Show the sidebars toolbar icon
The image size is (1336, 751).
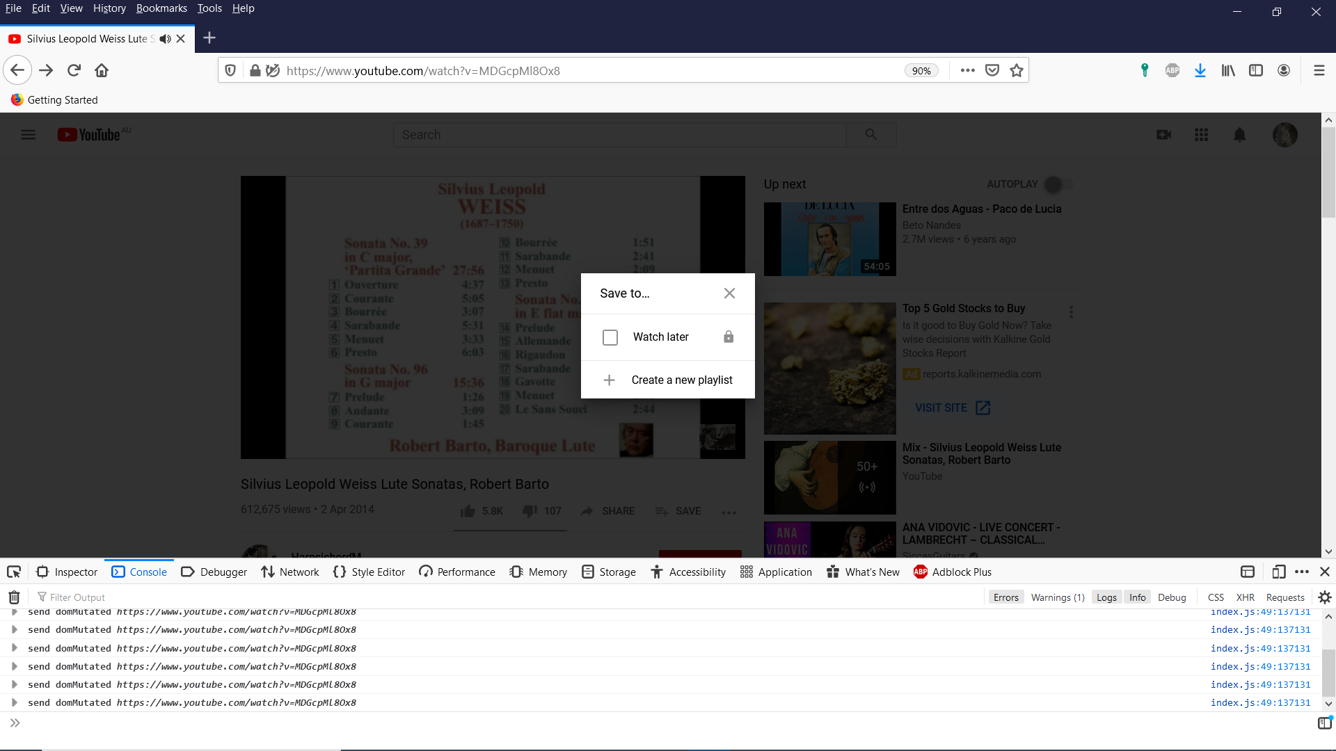pyautogui.click(x=1256, y=70)
